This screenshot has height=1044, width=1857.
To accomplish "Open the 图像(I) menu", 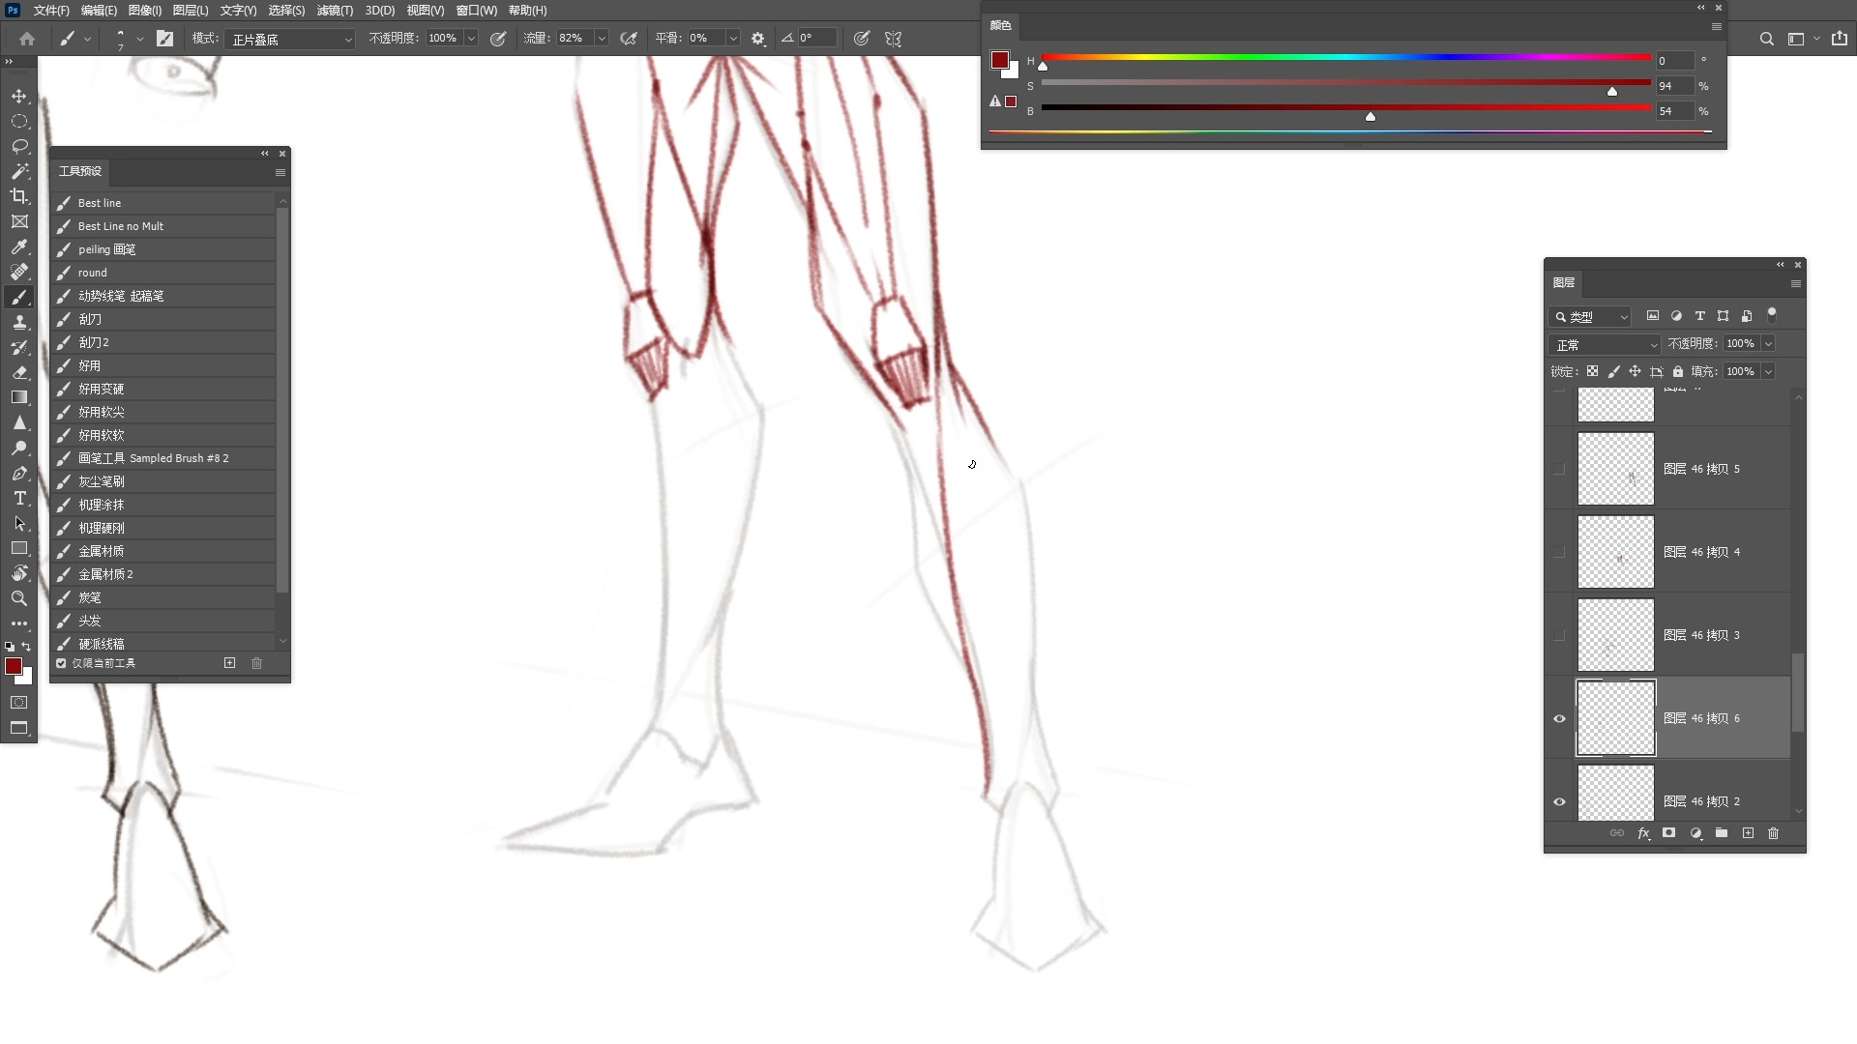I will tap(145, 11).
